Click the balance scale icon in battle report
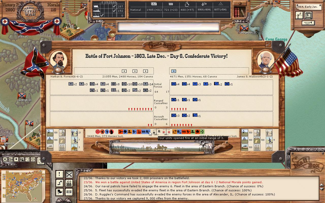 (167, 132)
